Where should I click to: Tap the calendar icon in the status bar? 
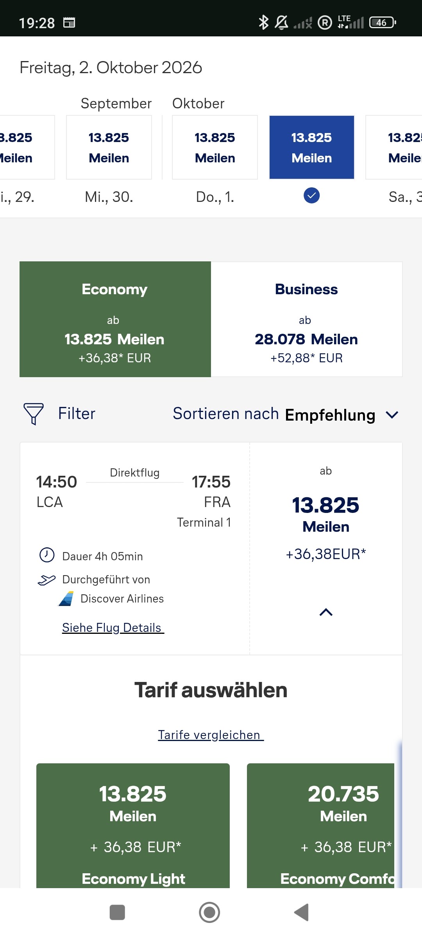click(69, 23)
